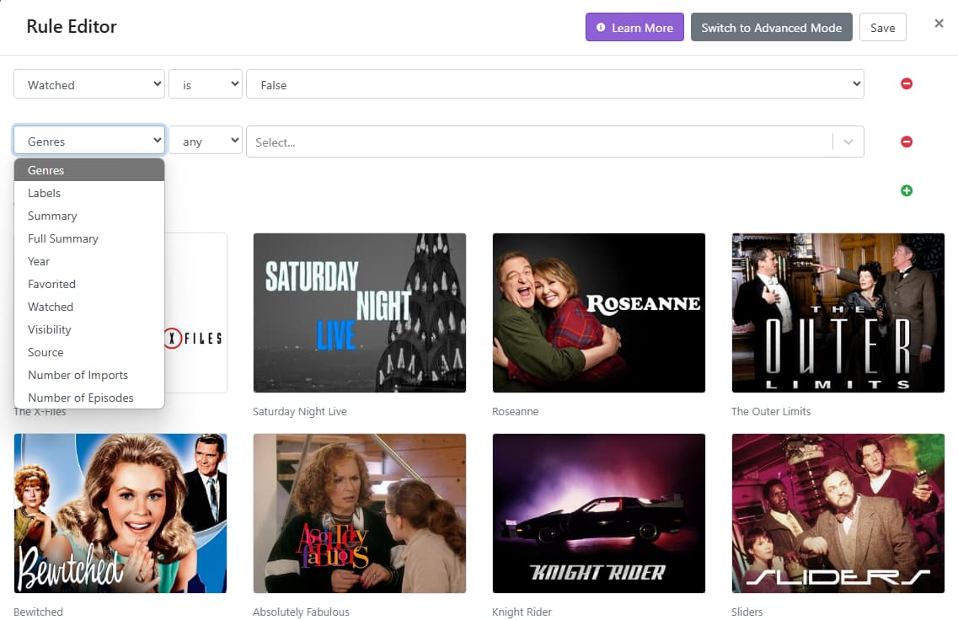Expand genre Select chevron arrow
Image resolution: width=958 pixels, height=620 pixels.
[848, 142]
